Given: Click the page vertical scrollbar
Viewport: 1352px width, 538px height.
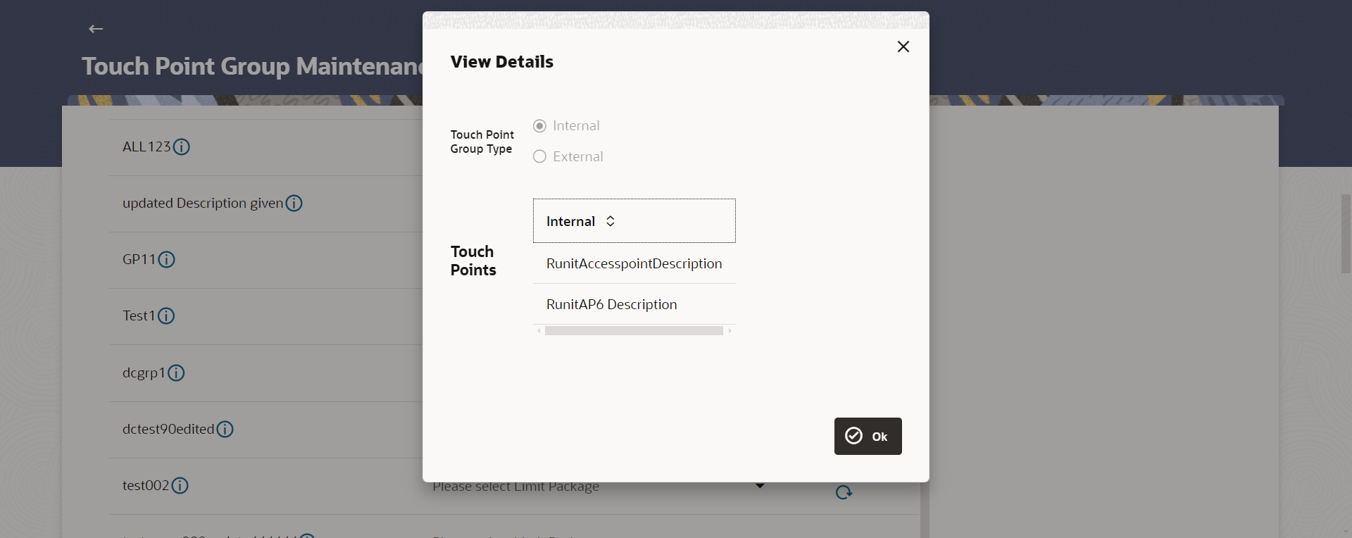Looking at the screenshot, I should coord(1346,233).
